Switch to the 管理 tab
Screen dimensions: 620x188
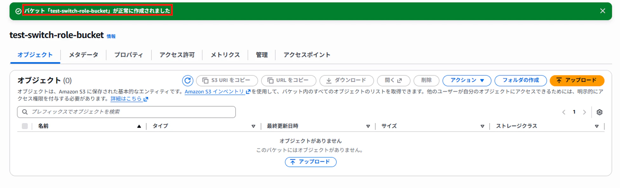click(262, 55)
